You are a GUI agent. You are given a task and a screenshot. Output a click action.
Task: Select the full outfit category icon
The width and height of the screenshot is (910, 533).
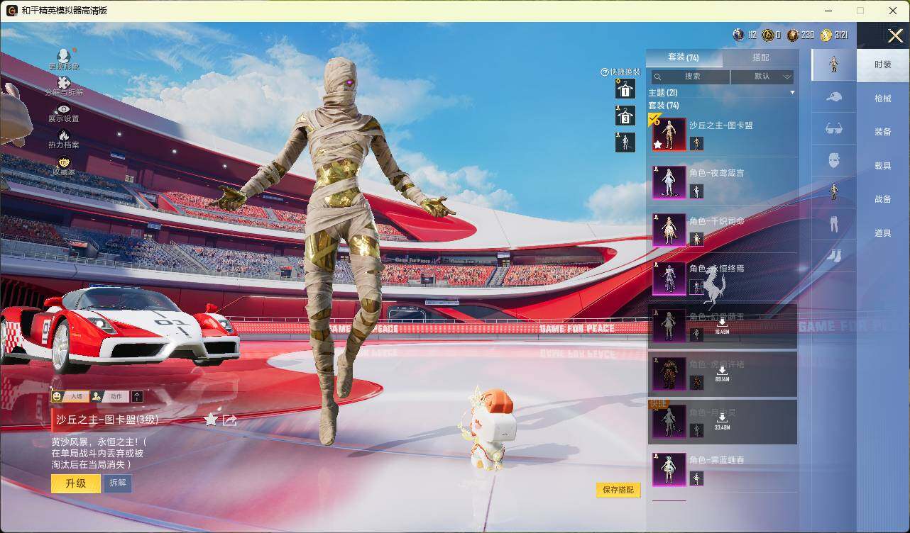click(834, 64)
